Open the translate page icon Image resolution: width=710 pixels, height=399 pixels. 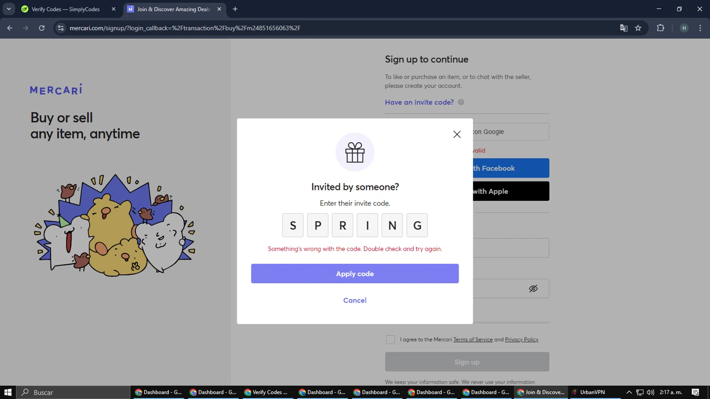point(624,28)
